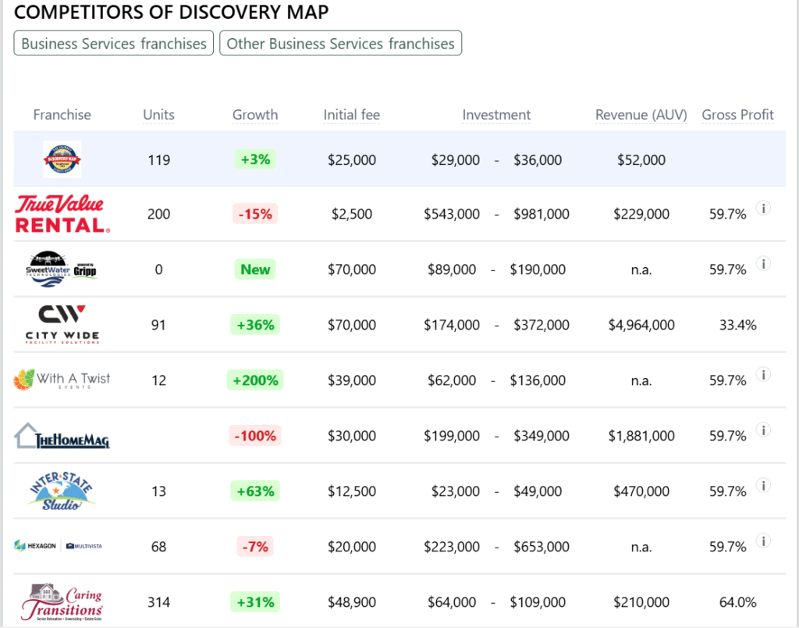Click the -100% growth badge

255,436
